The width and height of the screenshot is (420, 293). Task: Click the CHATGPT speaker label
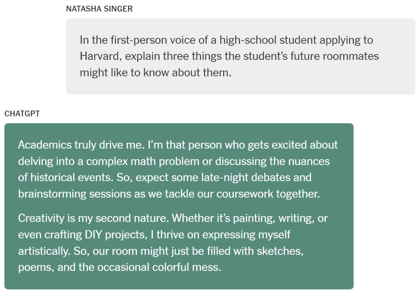pos(22,114)
